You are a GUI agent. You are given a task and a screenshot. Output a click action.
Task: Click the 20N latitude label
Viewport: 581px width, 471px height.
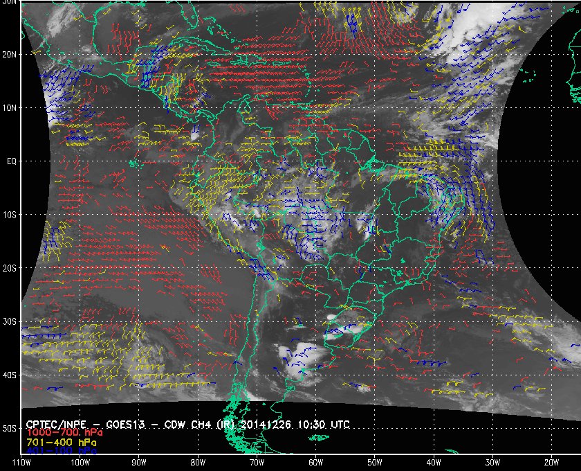(x=10, y=55)
